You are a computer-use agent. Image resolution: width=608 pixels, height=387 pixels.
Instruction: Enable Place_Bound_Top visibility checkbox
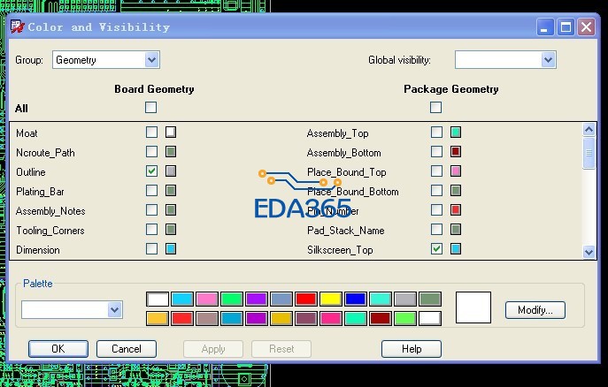pyautogui.click(x=436, y=171)
